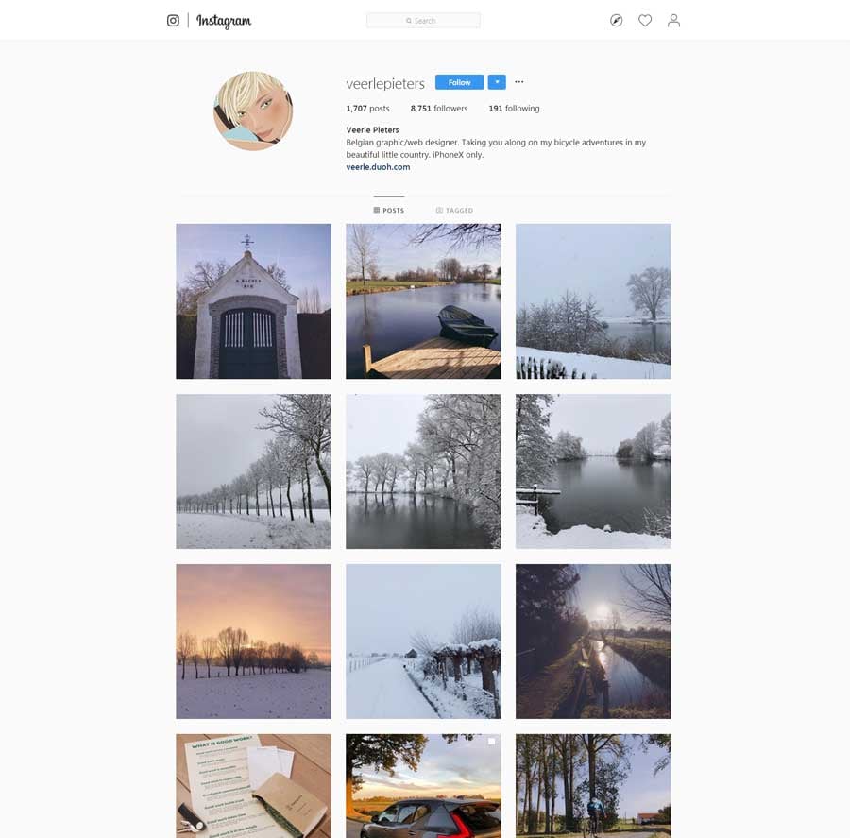The height and width of the screenshot is (838, 850).
Task: Follow veerlepieters with the Follow button
Action: [x=459, y=82]
